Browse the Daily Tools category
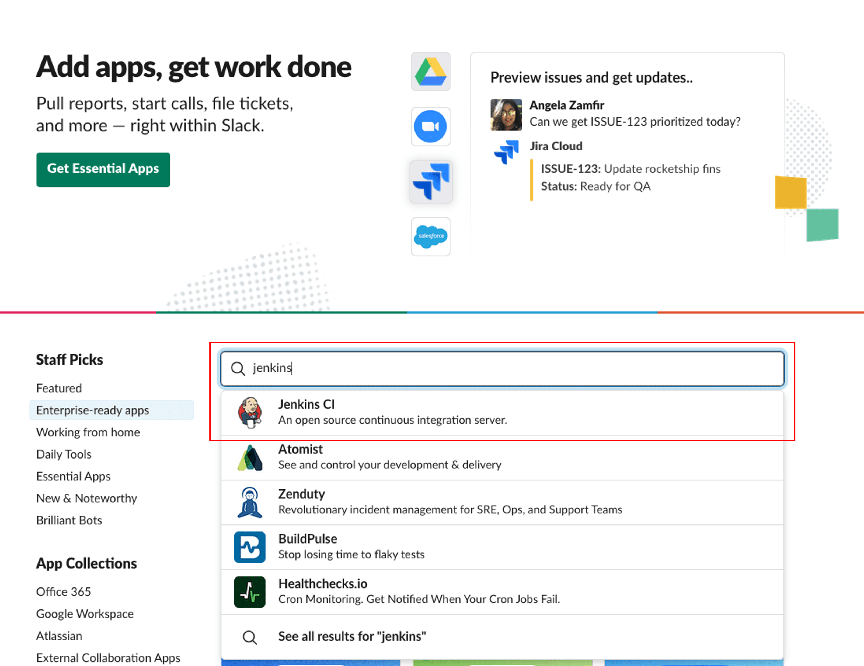Screen dimensions: 864x666 click(64, 454)
